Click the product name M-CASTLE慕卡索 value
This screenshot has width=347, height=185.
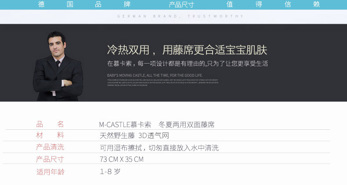(157, 125)
